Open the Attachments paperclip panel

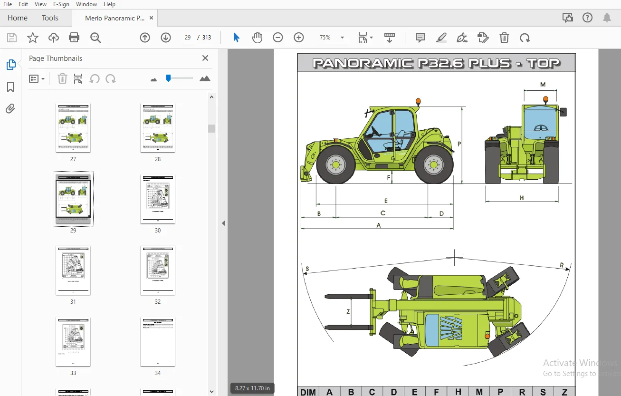(10, 109)
